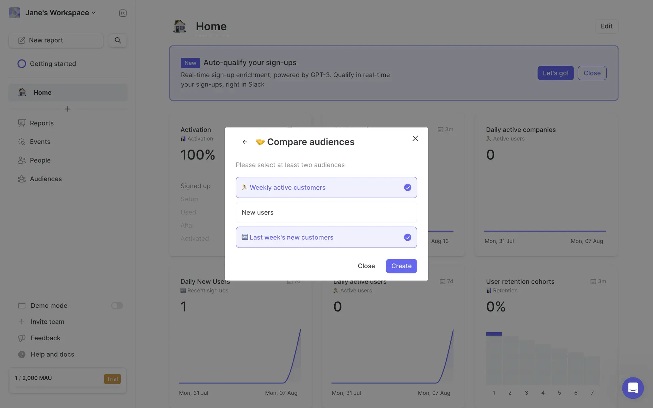The height and width of the screenshot is (408, 653).
Task: Click the MAU usage progress bar
Action: pyautogui.click(x=67, y=387)
